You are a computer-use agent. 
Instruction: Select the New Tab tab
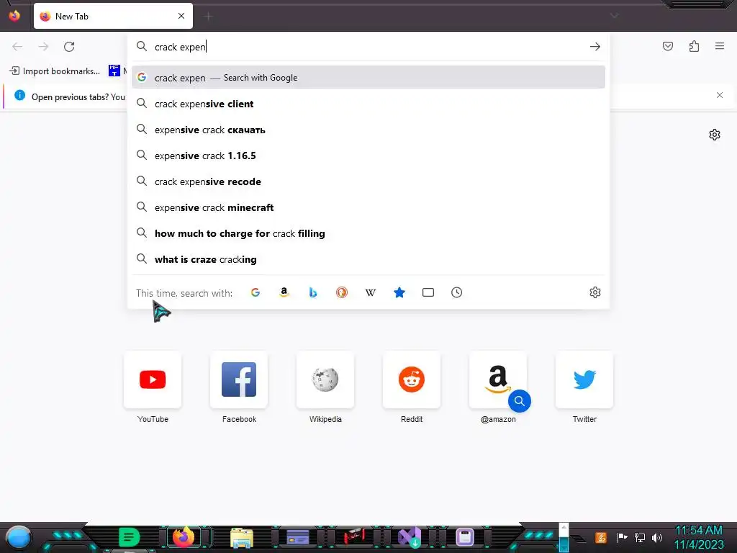[x=113, y=16]
